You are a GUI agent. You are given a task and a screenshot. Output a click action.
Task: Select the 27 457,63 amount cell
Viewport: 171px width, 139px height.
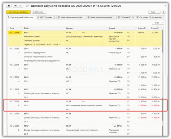point(116,126)
